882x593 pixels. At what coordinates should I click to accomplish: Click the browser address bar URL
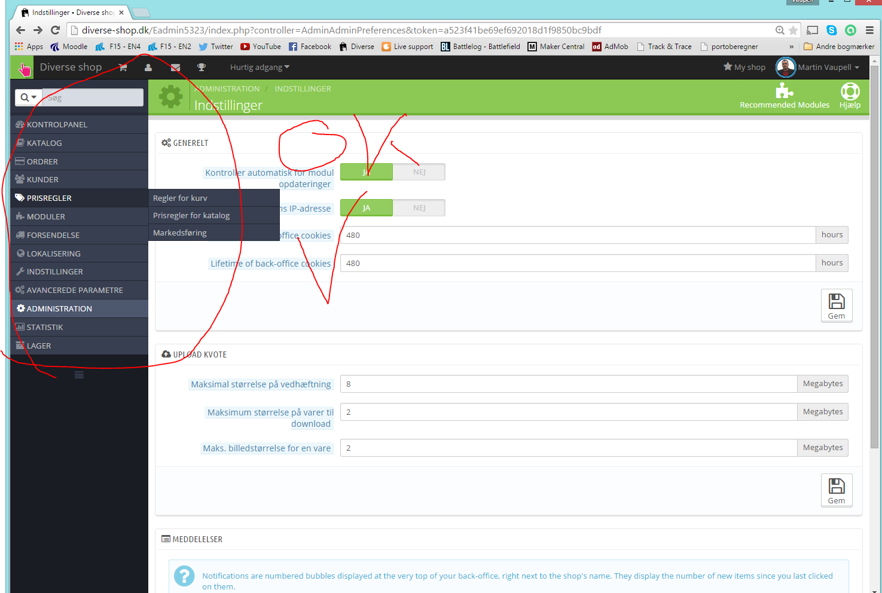(x=341, y=30)
